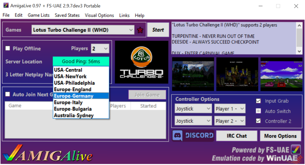Toggle the Auto Join Next Game checkbox
The image size is (305, 165).
coord(8,94)
